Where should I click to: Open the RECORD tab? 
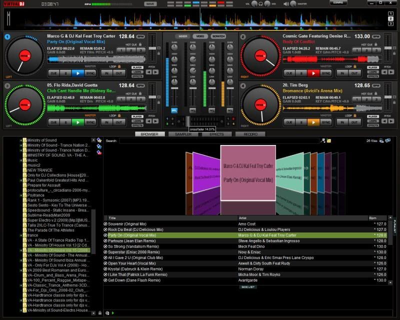250,134
